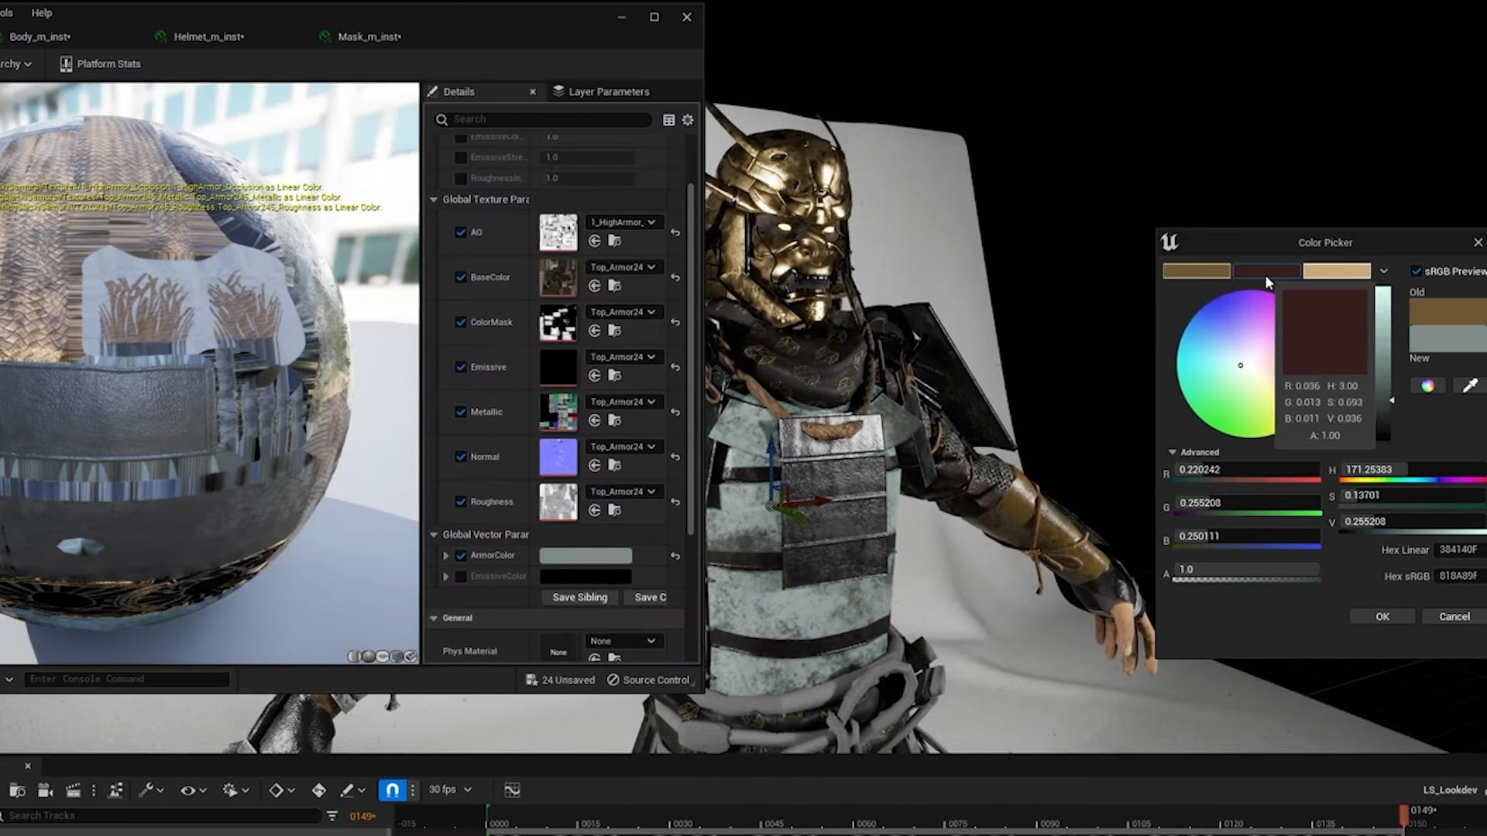The width and height of the screenshot is (1487, 836).
Task: Enable the EmissiveColor override checkbox
Action: (x=462, y=576)
